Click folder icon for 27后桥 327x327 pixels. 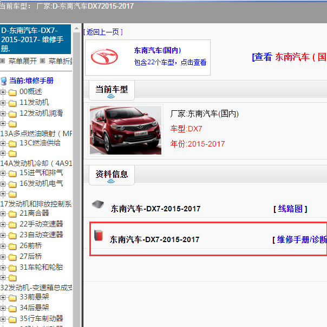point(12,257)
